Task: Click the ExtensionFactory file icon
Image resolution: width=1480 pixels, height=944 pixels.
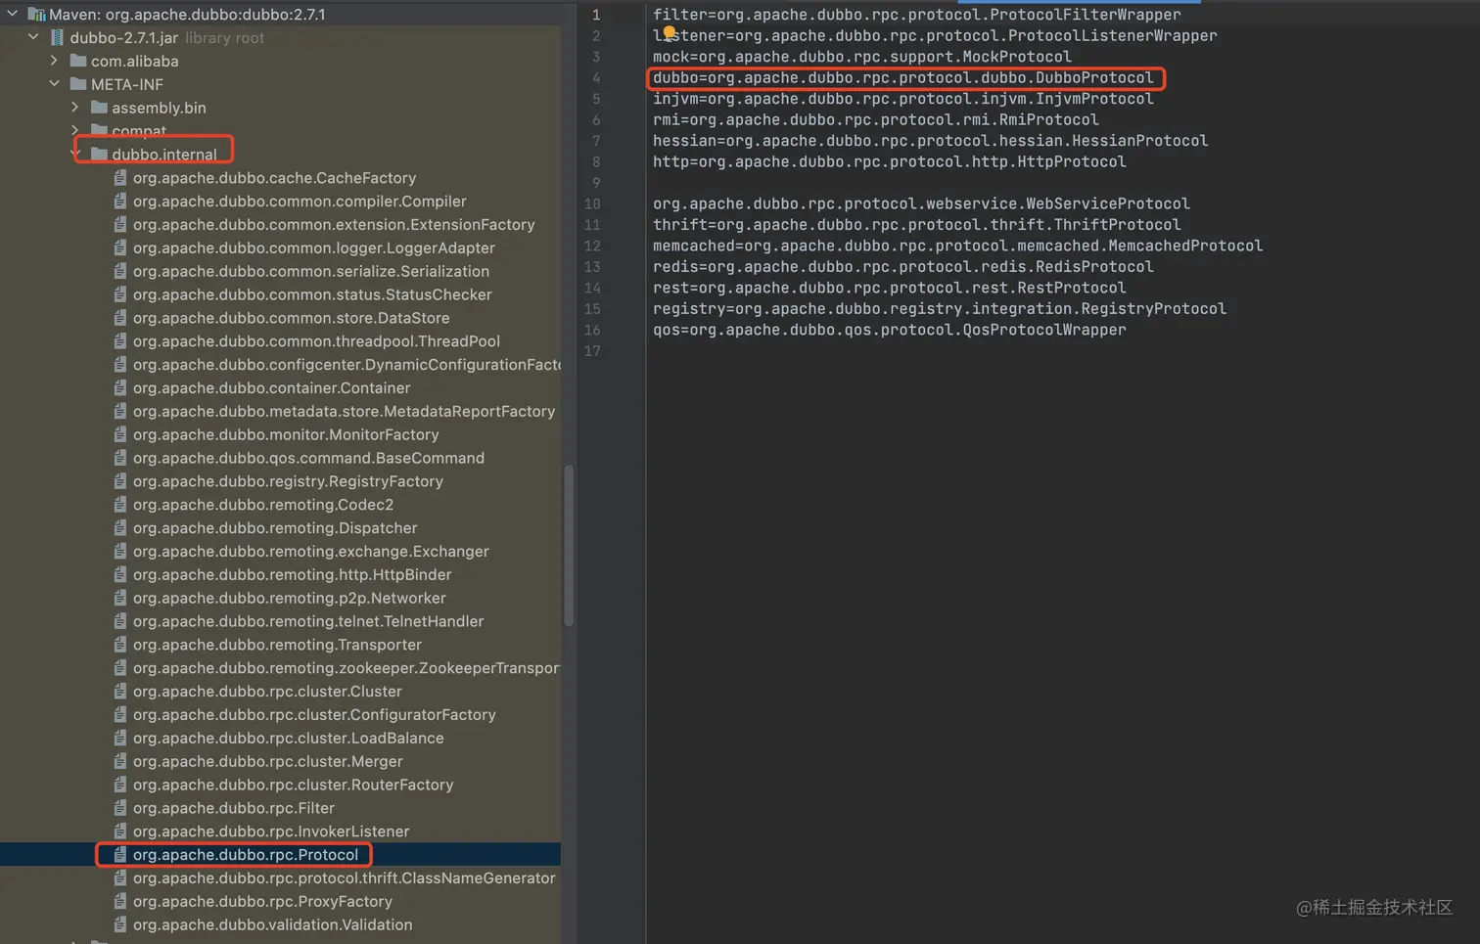Action: pyautogui.click(x=120, y=224)
